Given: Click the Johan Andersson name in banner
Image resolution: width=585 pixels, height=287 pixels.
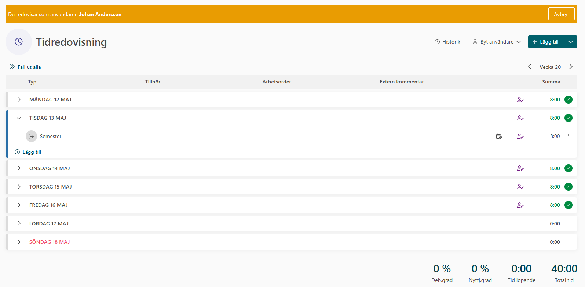Looking at the screenshot, I should tap(100, 14).
